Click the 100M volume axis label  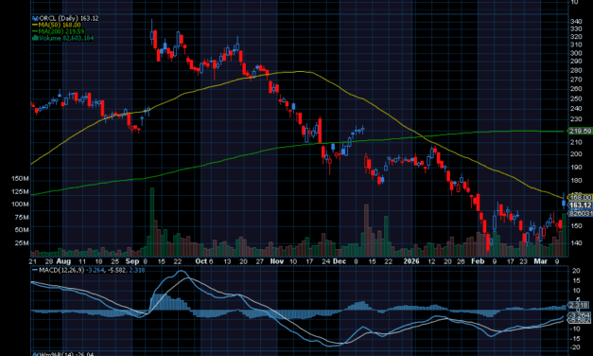pos(20,205)
